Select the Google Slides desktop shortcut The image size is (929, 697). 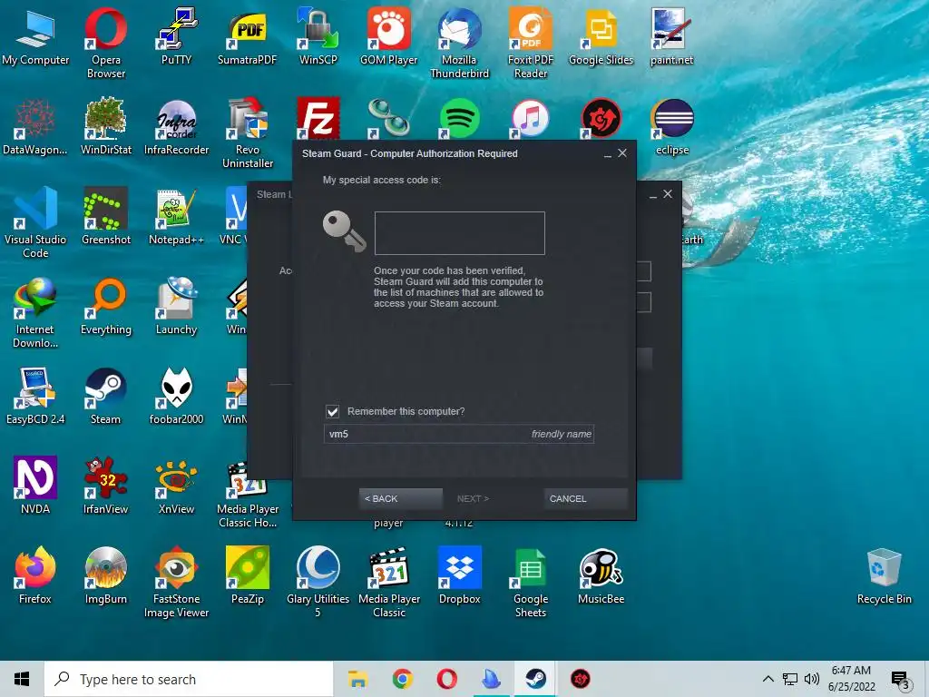pyautogui.click(x=601, y=36)
